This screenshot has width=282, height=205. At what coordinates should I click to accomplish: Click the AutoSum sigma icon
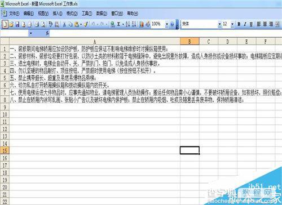click(118, 24)
